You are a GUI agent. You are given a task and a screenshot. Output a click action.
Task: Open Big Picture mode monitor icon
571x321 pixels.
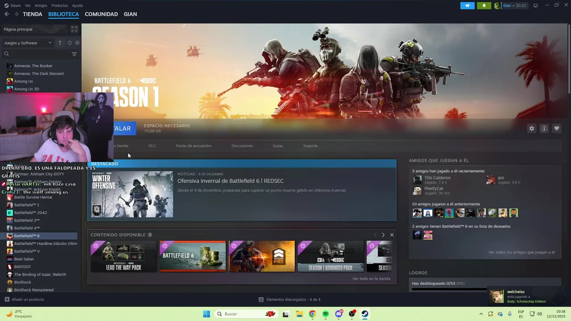[535, 5]
